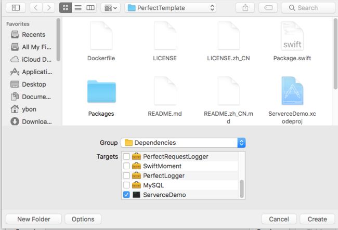The height and width of the screenshot is (230, 338).
Task: Click the Cancel button
Action: 279,219
